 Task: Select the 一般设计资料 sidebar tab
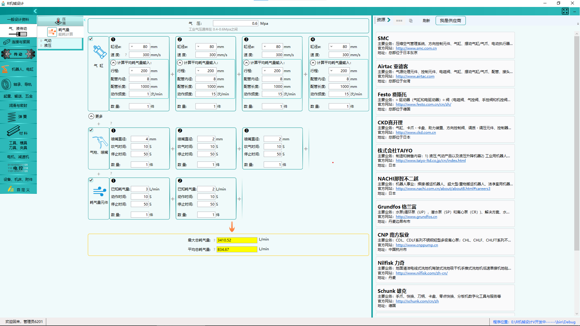(18, 20)
